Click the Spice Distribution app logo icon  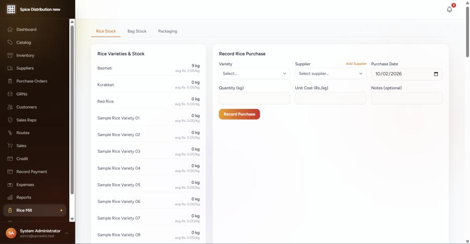[x=11, y=10]
